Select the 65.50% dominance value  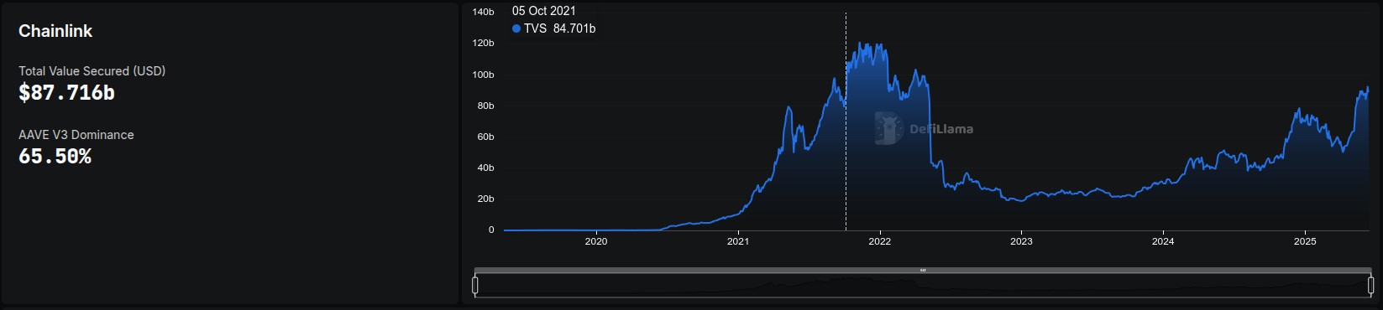tap(55, 157)
